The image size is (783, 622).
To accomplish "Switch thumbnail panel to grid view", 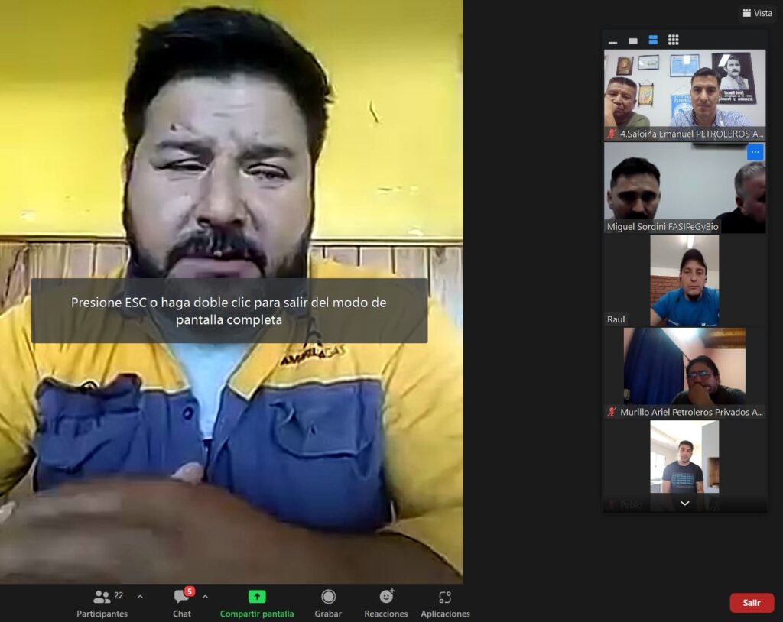I will point(673,40).
